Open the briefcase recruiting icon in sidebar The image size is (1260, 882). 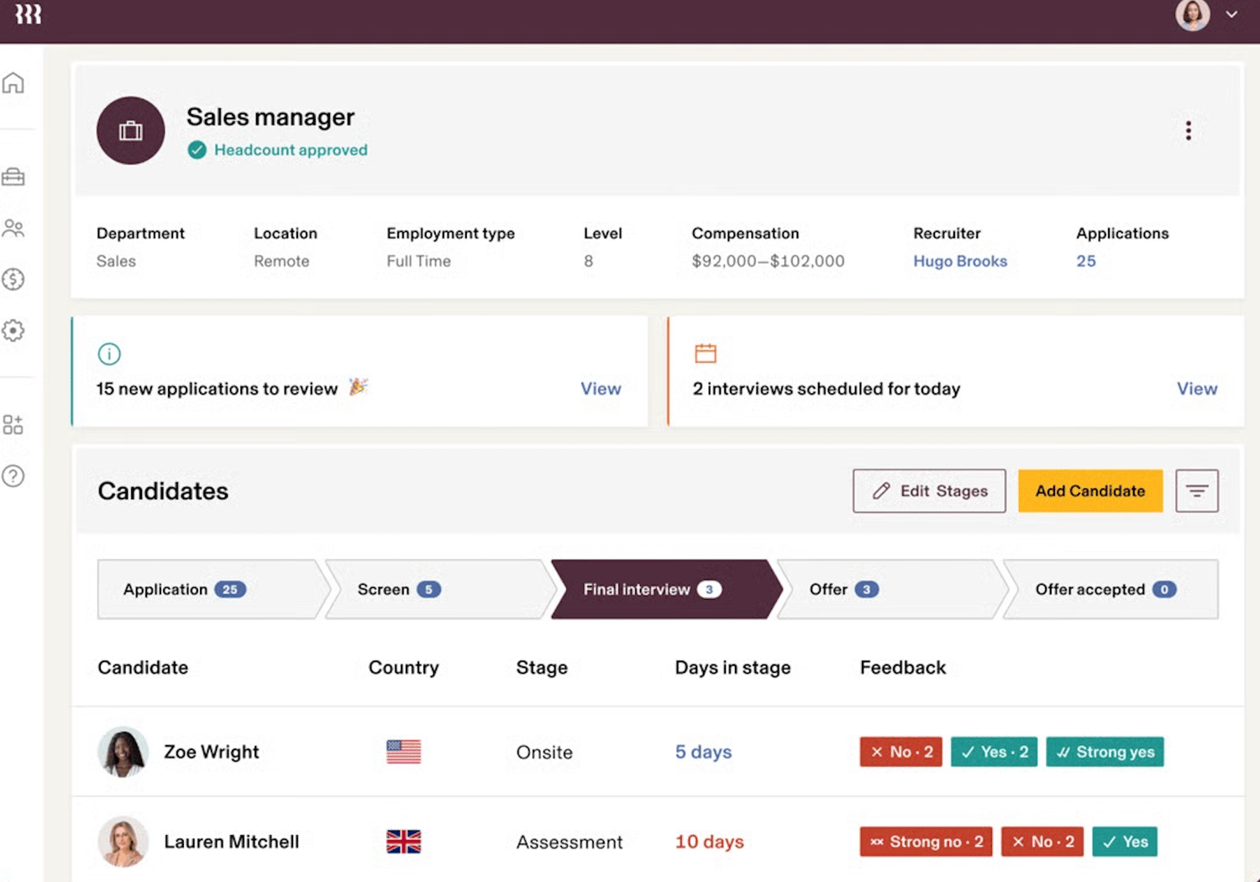[13, 176]
